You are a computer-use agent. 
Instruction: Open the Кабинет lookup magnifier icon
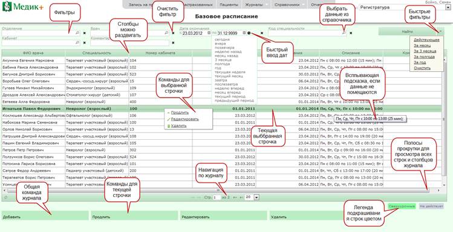77,42
